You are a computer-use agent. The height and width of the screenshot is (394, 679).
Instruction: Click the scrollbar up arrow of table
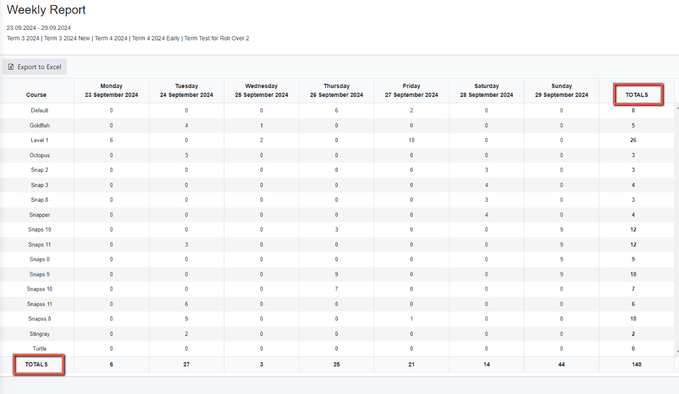pyautogui.click(x=676, y=107)
